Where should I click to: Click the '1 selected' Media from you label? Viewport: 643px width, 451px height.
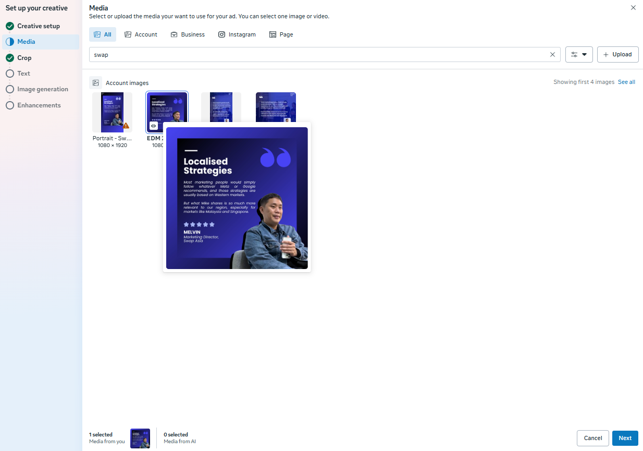pyautogui.click(x=107, y=438)
